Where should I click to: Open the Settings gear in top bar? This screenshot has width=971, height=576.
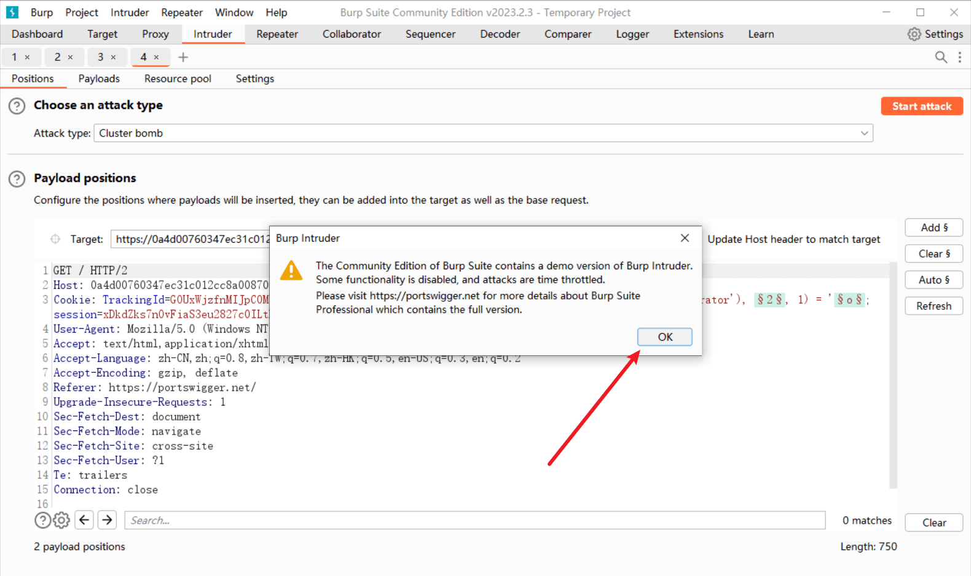click(x=935, y=34)
